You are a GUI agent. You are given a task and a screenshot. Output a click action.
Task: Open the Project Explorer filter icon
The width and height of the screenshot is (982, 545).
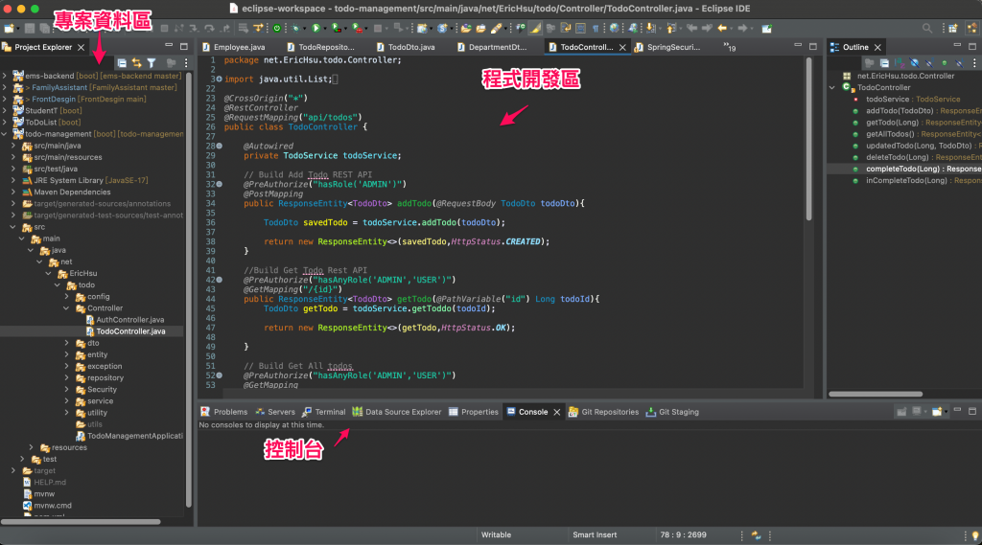(151, 63)
